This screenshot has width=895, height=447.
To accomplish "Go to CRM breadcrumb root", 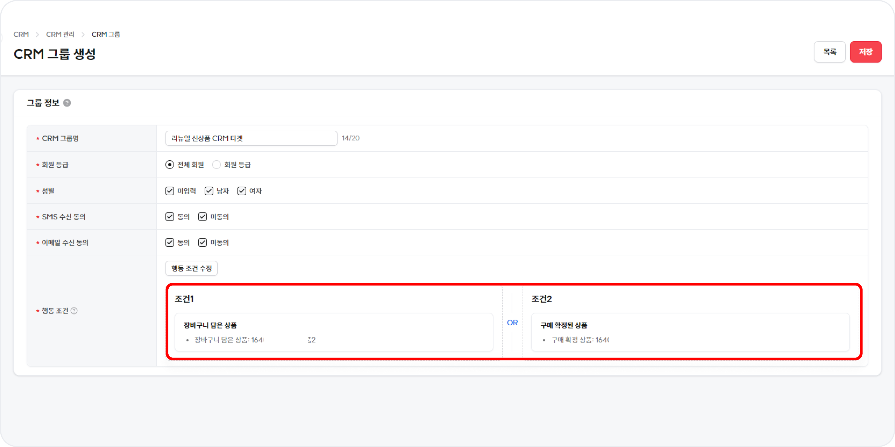I will pos(21,34).
